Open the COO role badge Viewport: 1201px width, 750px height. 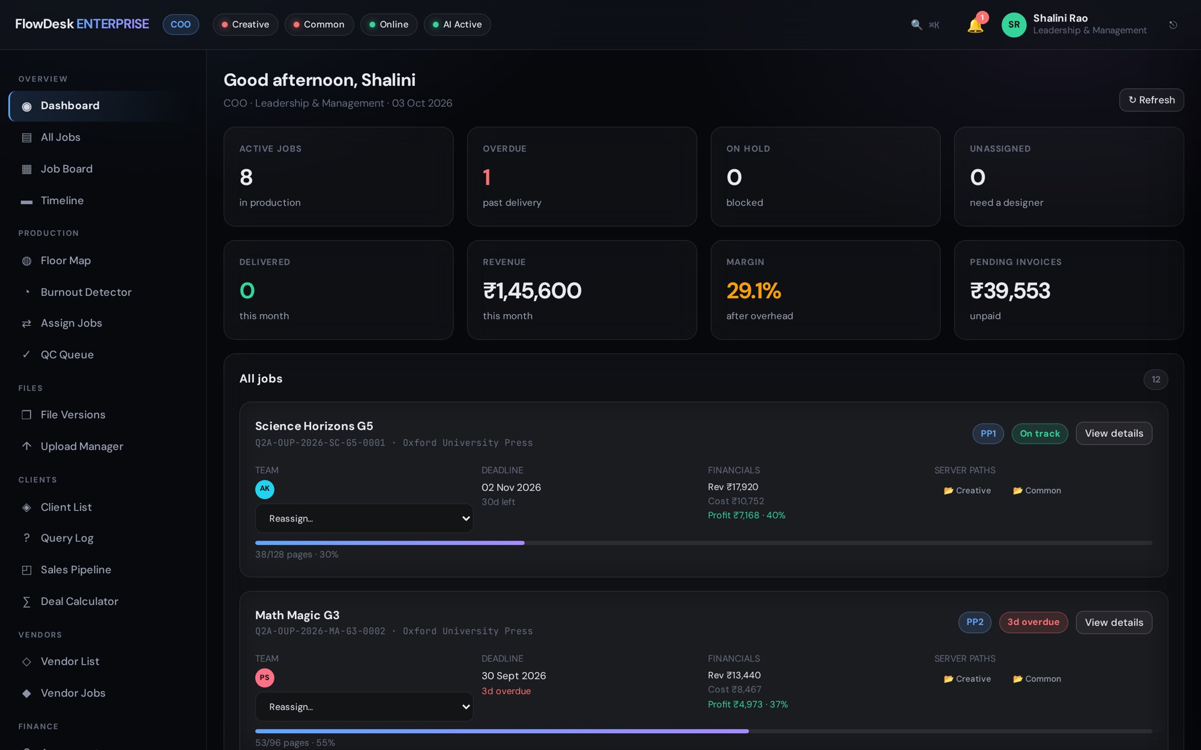181,25
